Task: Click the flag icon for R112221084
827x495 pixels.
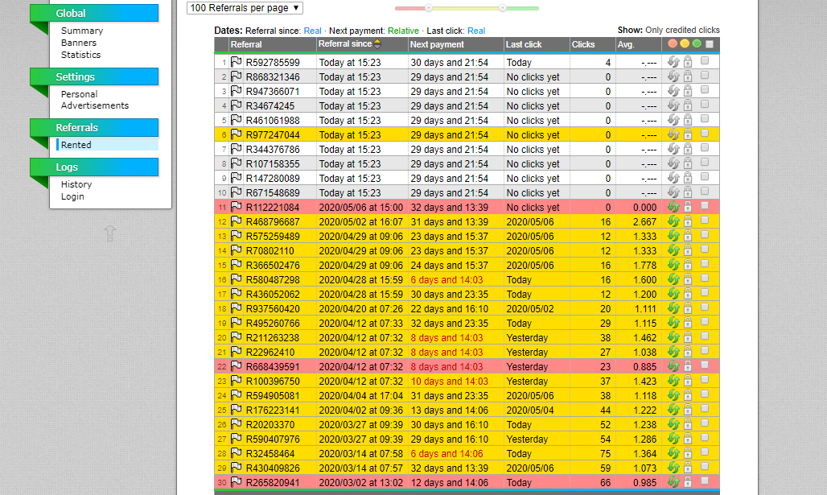Action: click(x=236, y=207)
